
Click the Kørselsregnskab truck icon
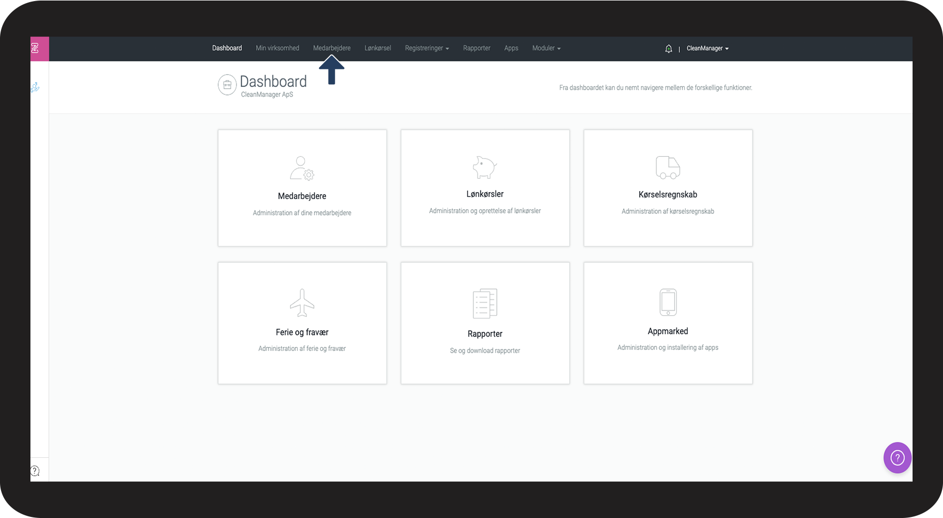click(x=668, y=168)
